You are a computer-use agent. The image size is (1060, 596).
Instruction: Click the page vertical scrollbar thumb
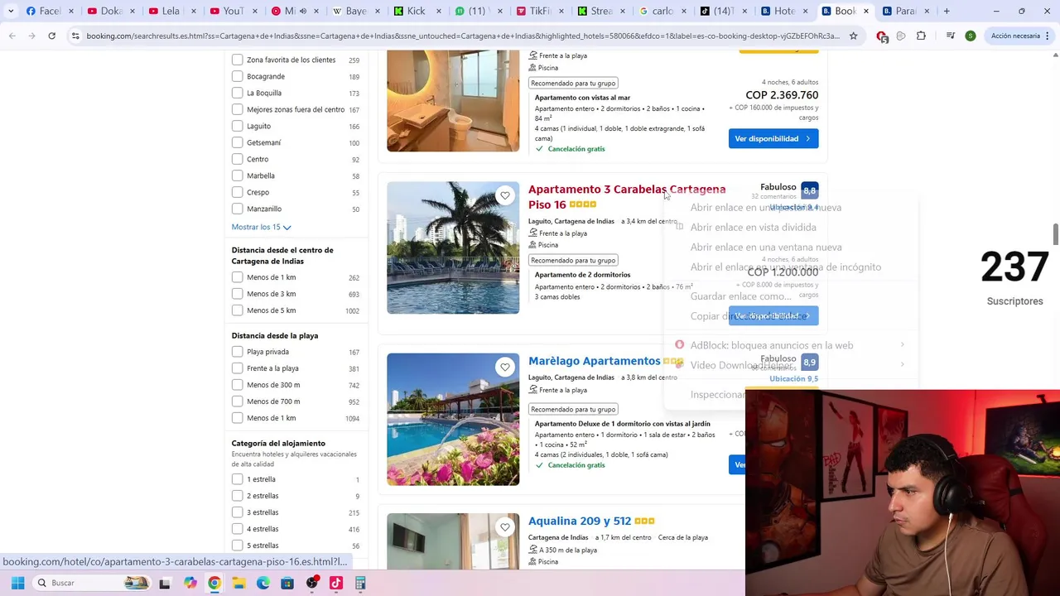click(x=1056, y=234)
